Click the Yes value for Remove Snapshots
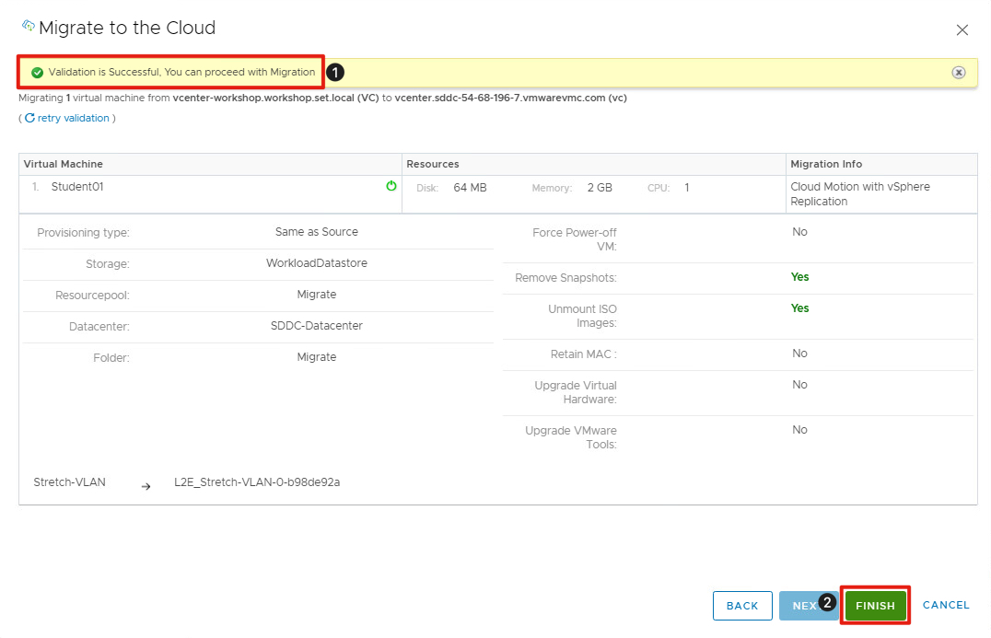Viewport: 991px width, 638px height. pyautogui.click(x=799, y=277)
